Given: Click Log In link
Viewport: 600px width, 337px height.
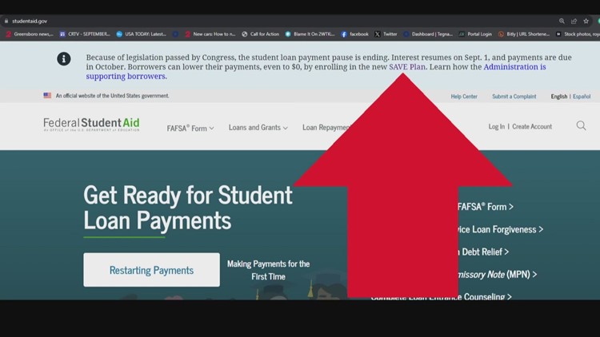Looking at the screenshot, I should click(x=496, y=127).
